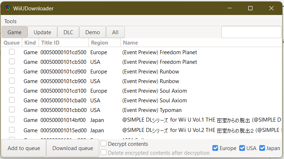Check queue box for 00050000101cb900 row
The image size is (284, 159).
pos(12,81)
